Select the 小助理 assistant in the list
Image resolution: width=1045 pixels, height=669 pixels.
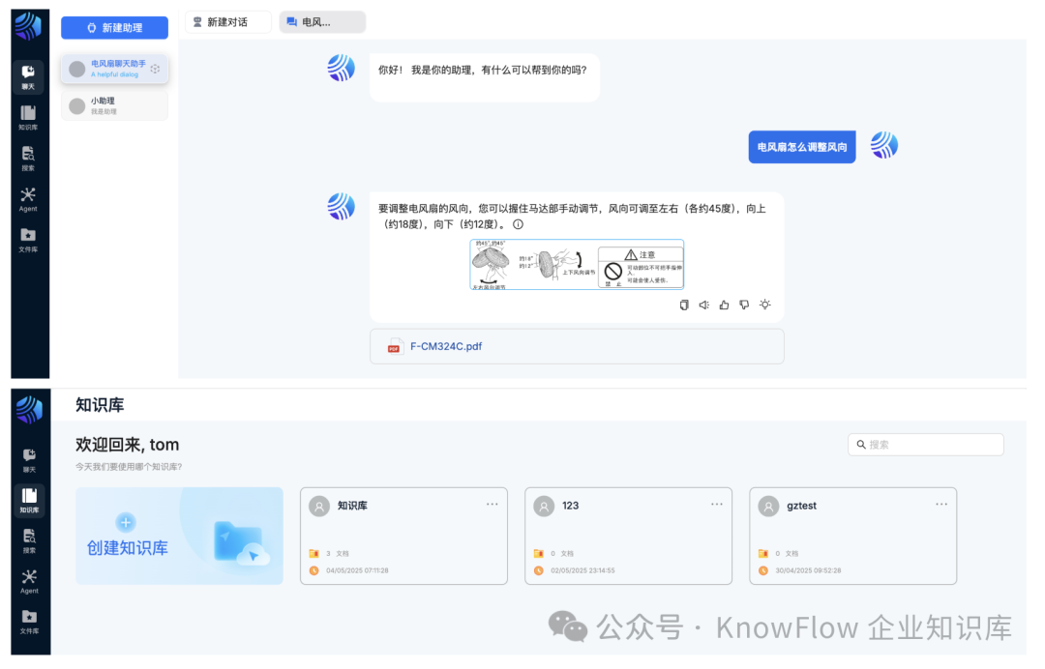coord(114,104)
